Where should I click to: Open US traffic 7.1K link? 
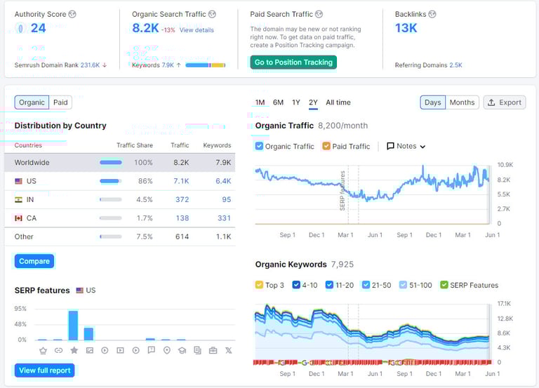(181, 181)
